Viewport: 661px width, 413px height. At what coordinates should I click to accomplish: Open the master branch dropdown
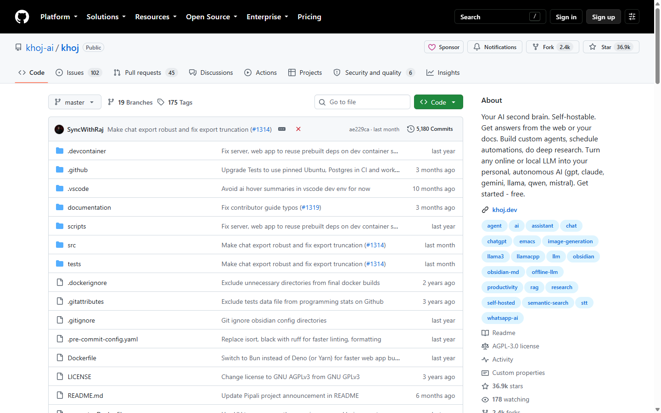point(74,102)
